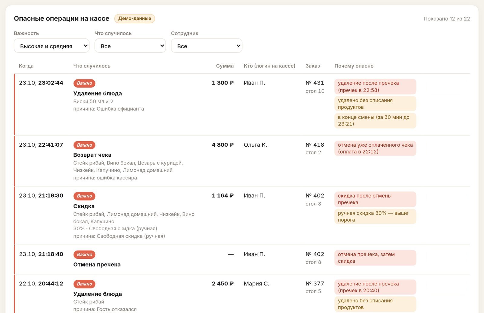Click the Важно badge in the 22:41:07 row

(x=84, y=145)
